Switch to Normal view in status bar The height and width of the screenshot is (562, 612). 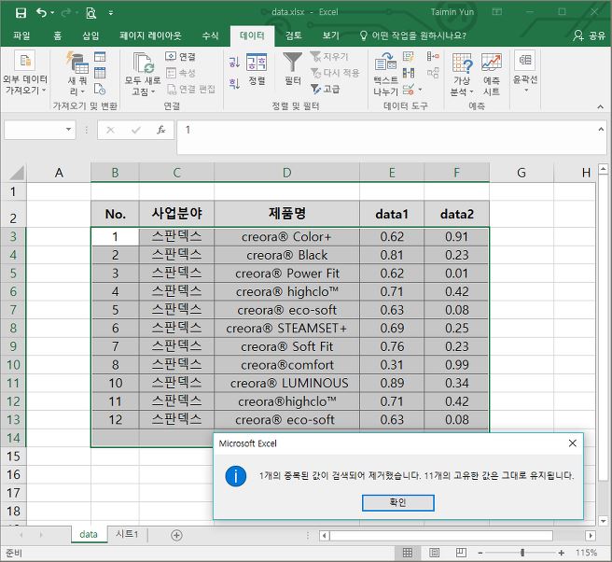[x=407, y=553]
